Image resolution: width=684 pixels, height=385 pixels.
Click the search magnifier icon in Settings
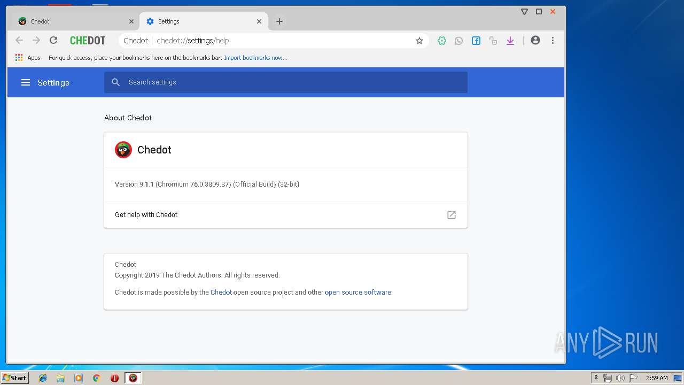click(x=116, y=82)
